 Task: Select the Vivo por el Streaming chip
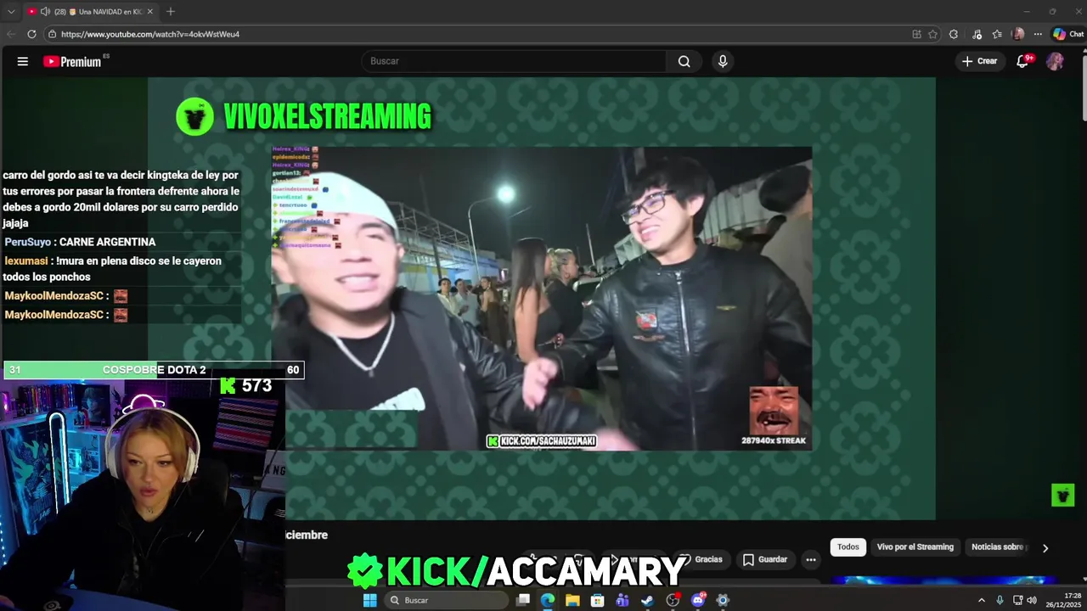[x=915, y=547]
